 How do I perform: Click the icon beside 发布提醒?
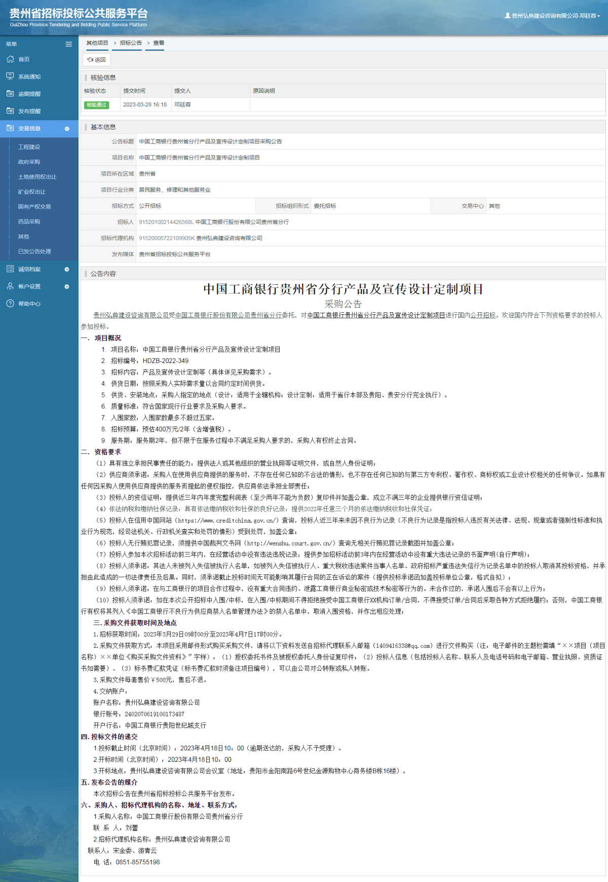pyautogui.click(x=10, y=111)
